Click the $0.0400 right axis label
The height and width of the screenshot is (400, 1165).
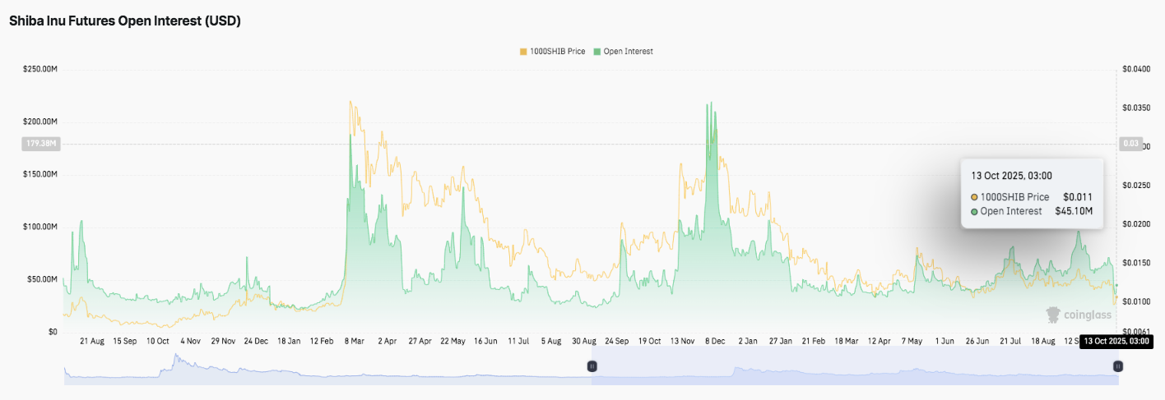click(1137, 69)
